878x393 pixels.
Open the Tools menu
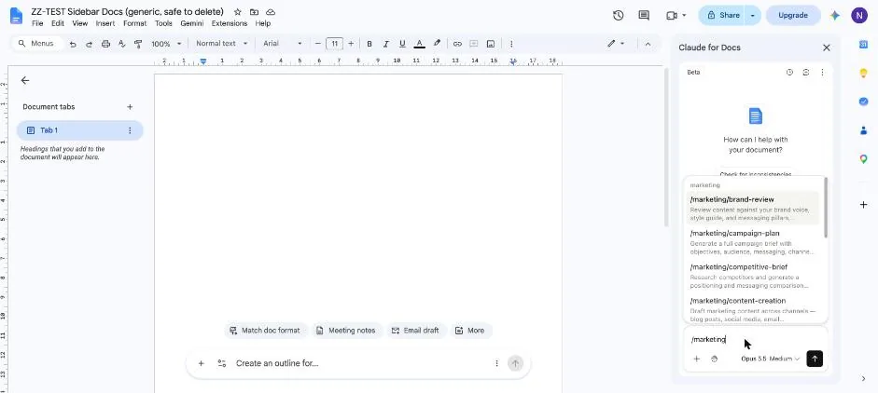163,23
